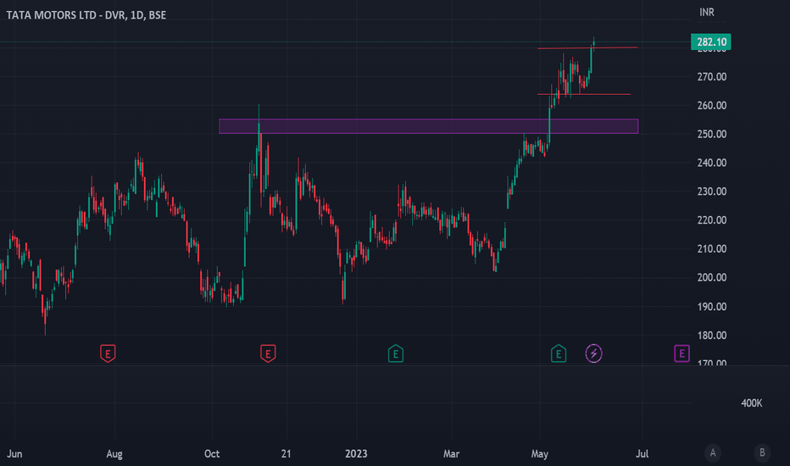Click the Aug label on time axis
The height and width of the screenshot is (466, 790).
[114, 454]
